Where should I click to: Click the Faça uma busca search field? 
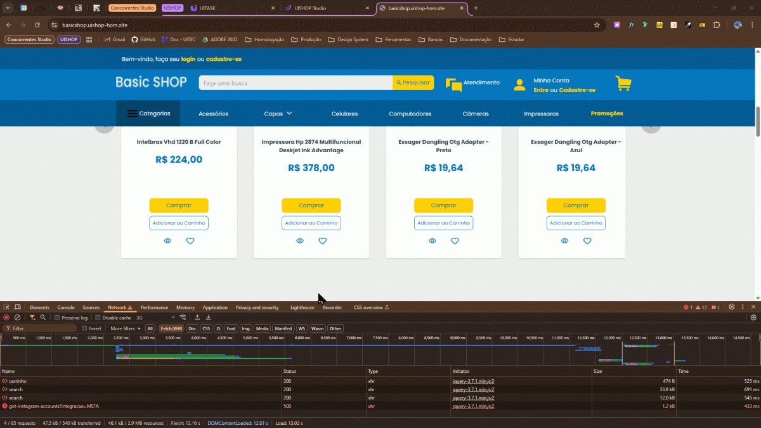[x=295, y=83]
